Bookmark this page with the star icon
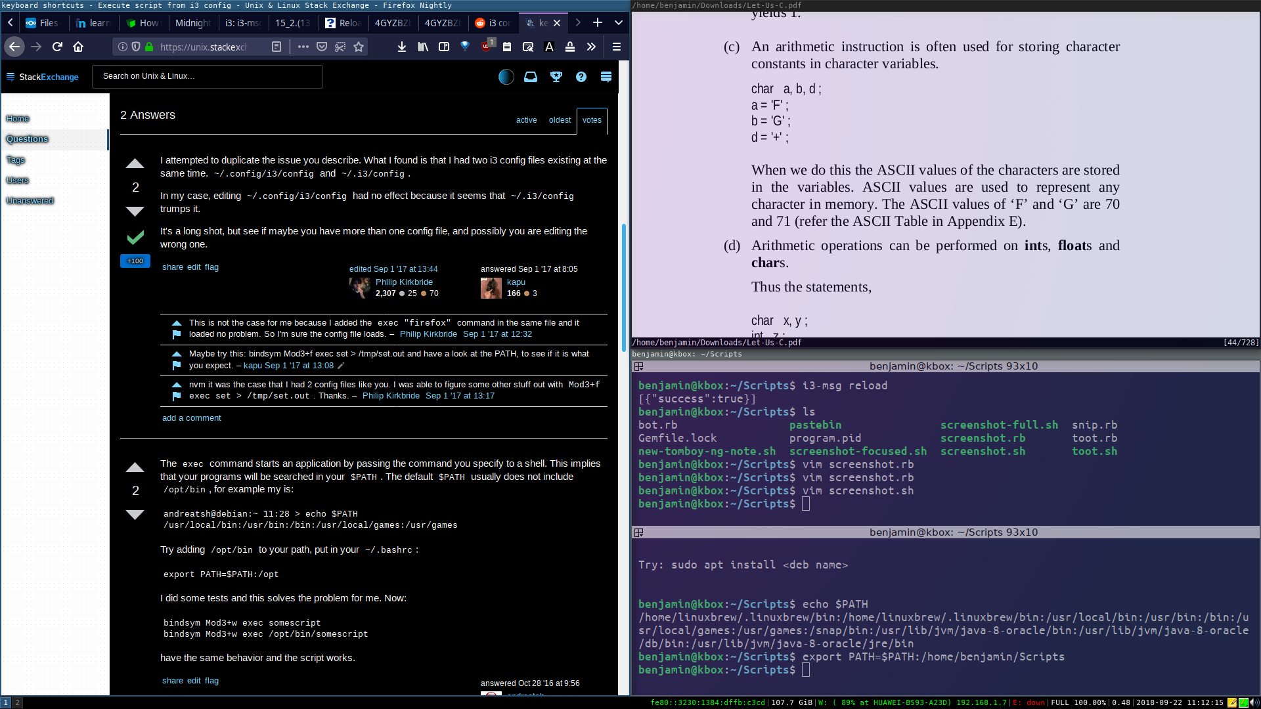The height and width of the screenshot is (709, 1261). tap(359, 47)
